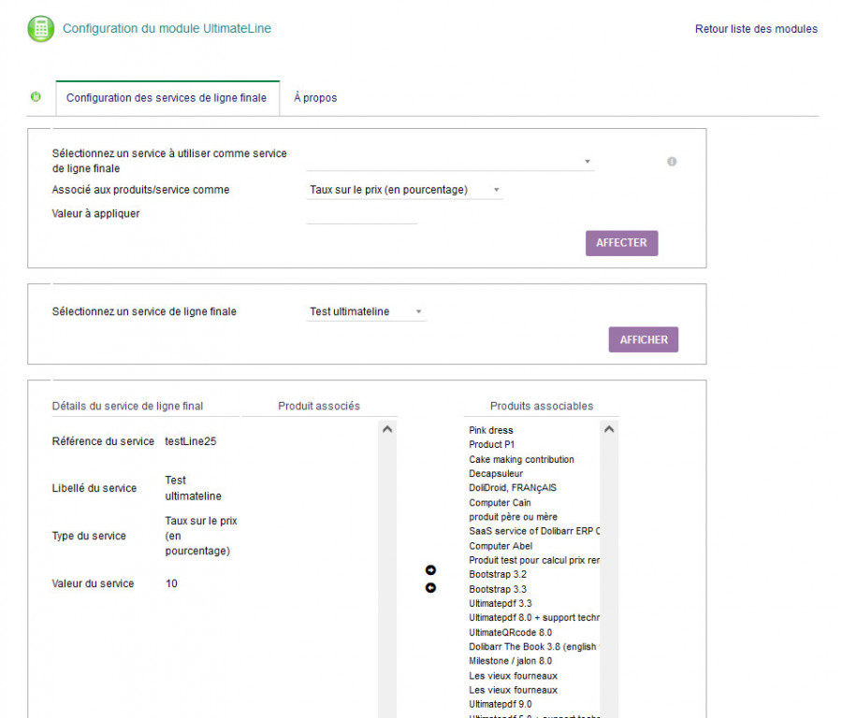Expand the 'Taux sur le prix' dropdown
The width and height of the screenshot is (842, 718).
pyautogui.click(x=405, y=190)
